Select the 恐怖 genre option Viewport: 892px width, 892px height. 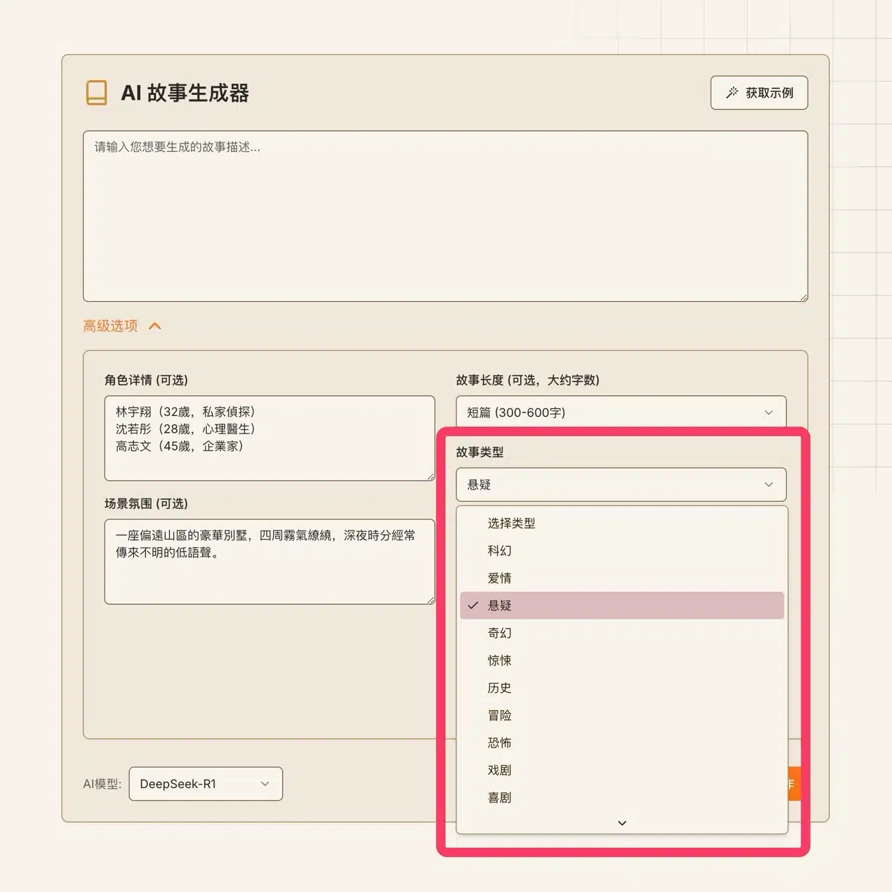(500, 743)
